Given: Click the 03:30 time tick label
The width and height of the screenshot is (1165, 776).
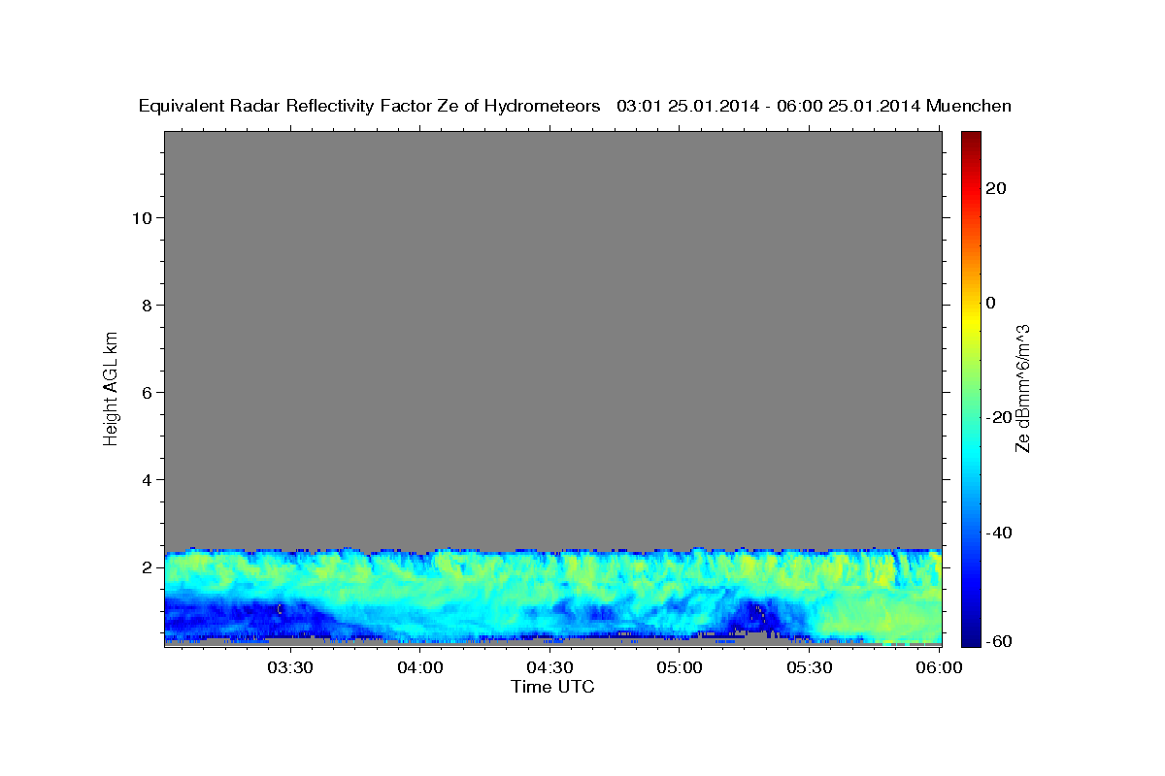Looking at the screenshot, I should [290, 667].
